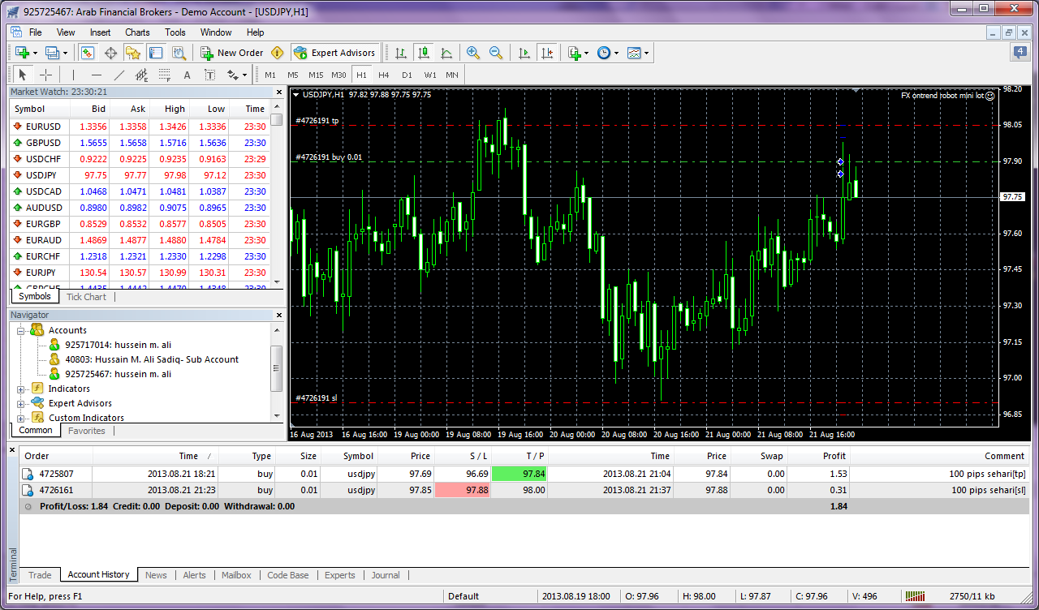The width and height of the screenshot is (1039, 610).
Task: Select the Trendline drawing tool
Action: [119, 75]
